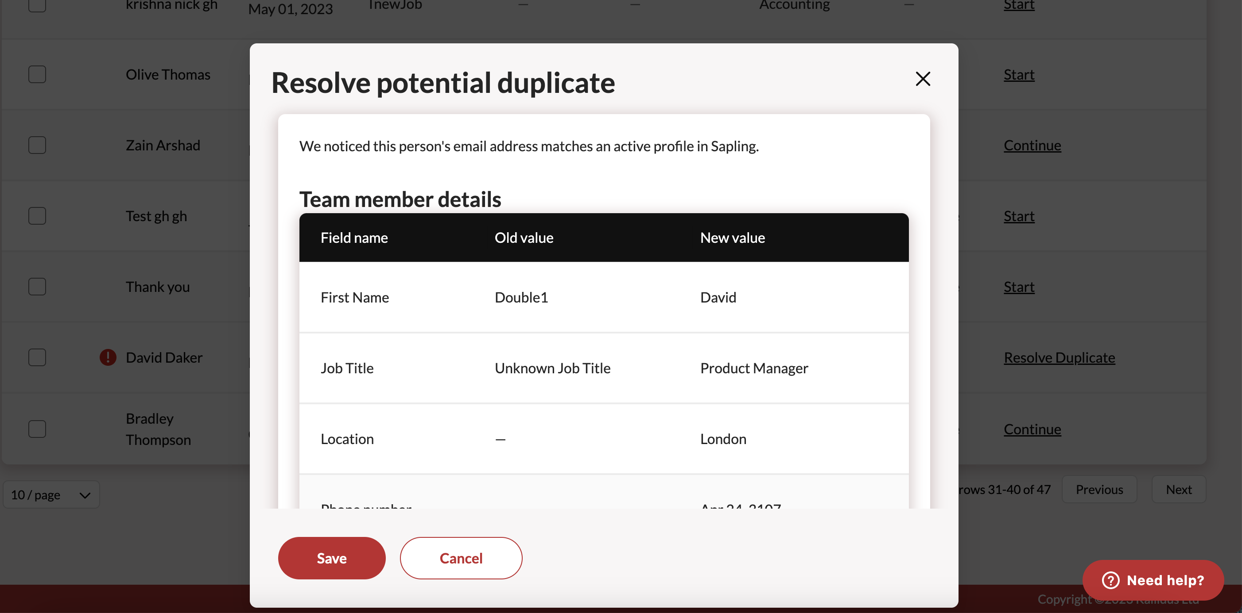Click the question mark help icon
This screenshot has height=613, width=1242.
pyautogui.click(x=1110, y=580)
